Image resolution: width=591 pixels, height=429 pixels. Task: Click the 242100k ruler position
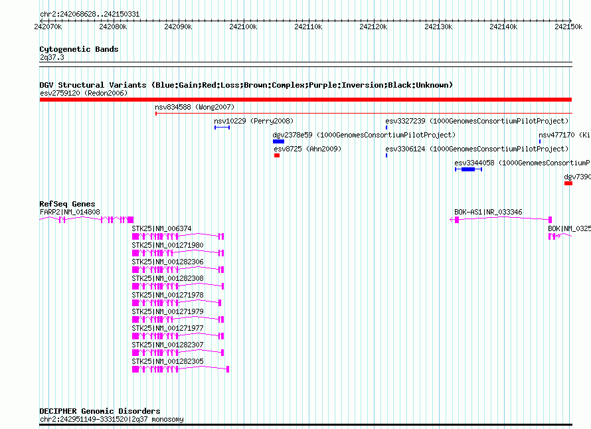coord(244,27)
